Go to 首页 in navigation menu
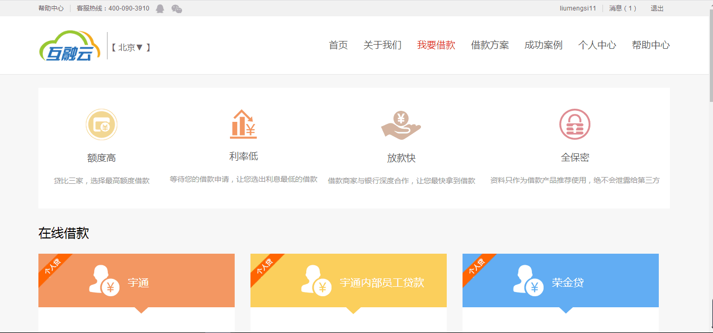The height and width of the screenshot is (333, 713). pos(338,45)
